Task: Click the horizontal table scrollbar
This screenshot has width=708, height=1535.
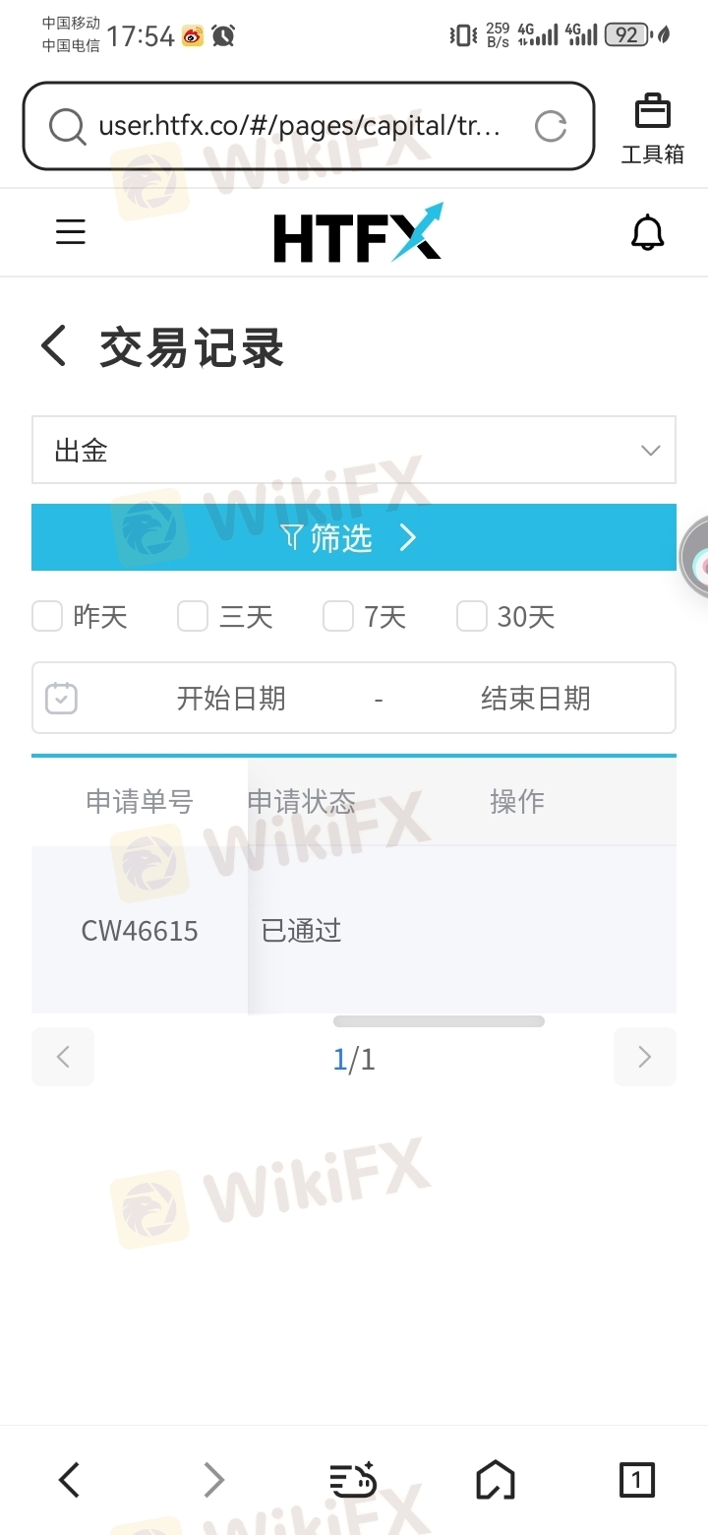Action: 439,1021
